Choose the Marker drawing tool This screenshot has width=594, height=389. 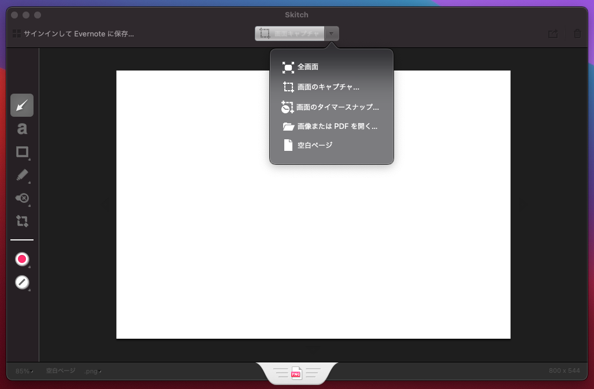click(x=21, y=176)
